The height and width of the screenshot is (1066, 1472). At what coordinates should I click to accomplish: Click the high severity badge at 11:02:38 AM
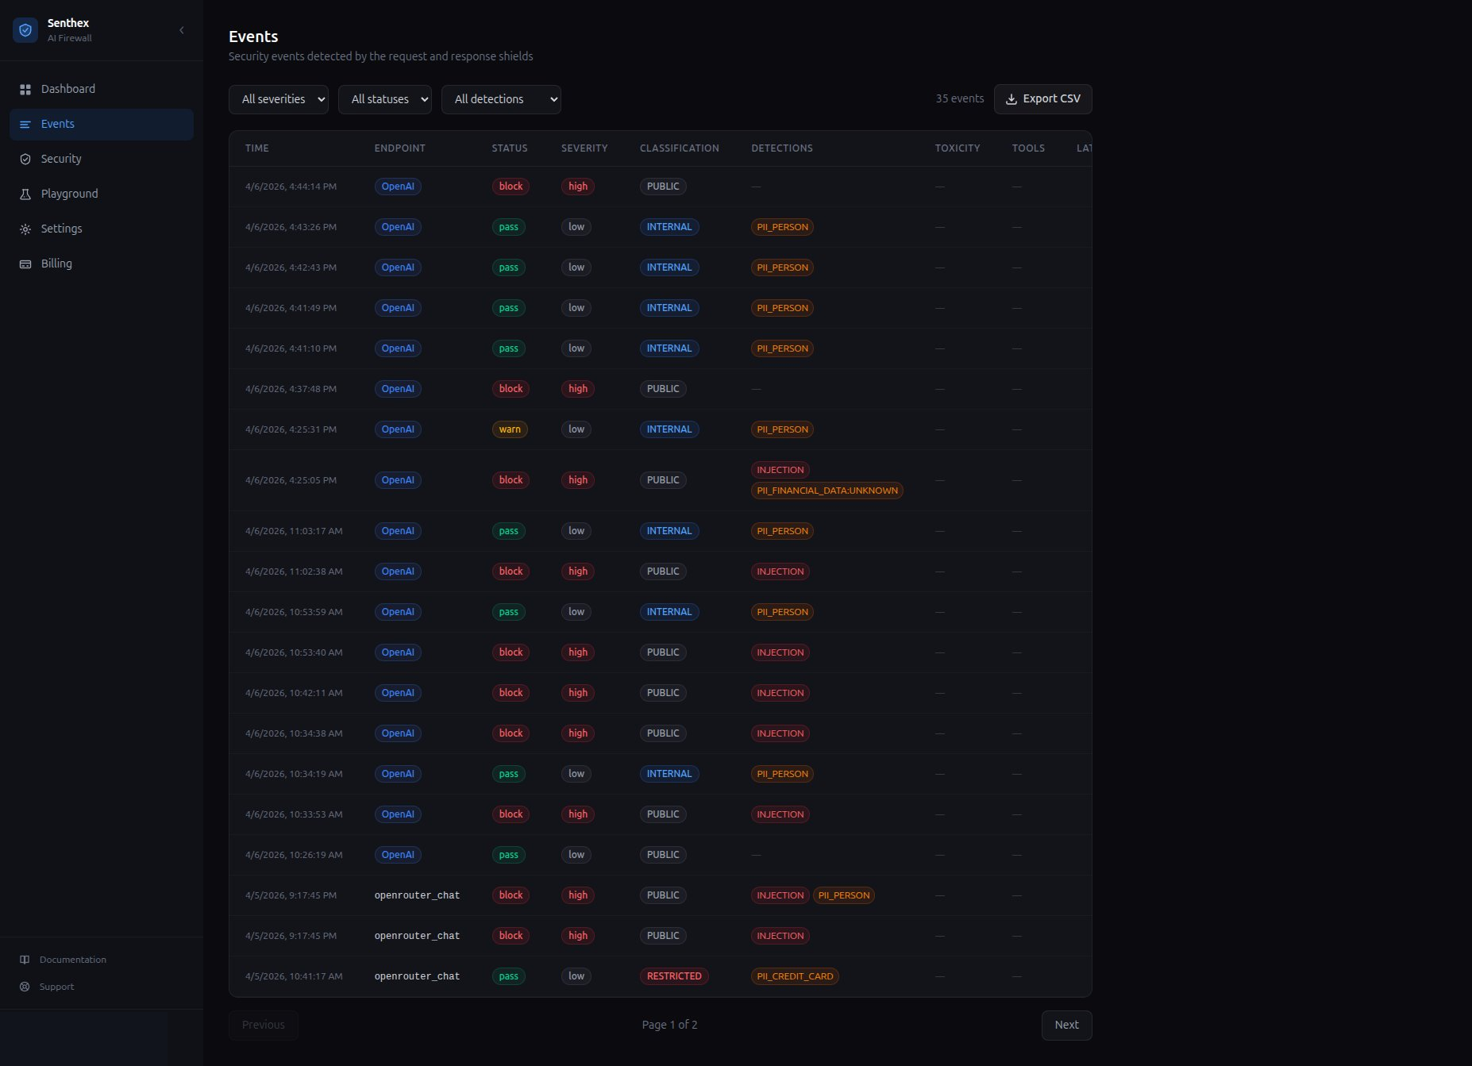(x=578, y=571)
